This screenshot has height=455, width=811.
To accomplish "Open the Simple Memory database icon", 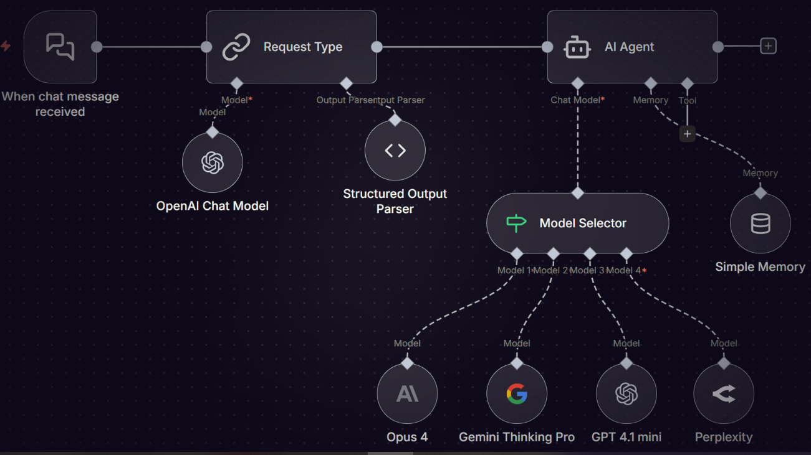I will (x=761, y=223).
